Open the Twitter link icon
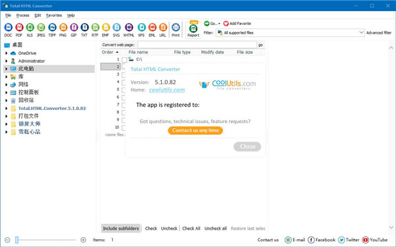The height and width of the screenshot is (247, 396). 341,240
